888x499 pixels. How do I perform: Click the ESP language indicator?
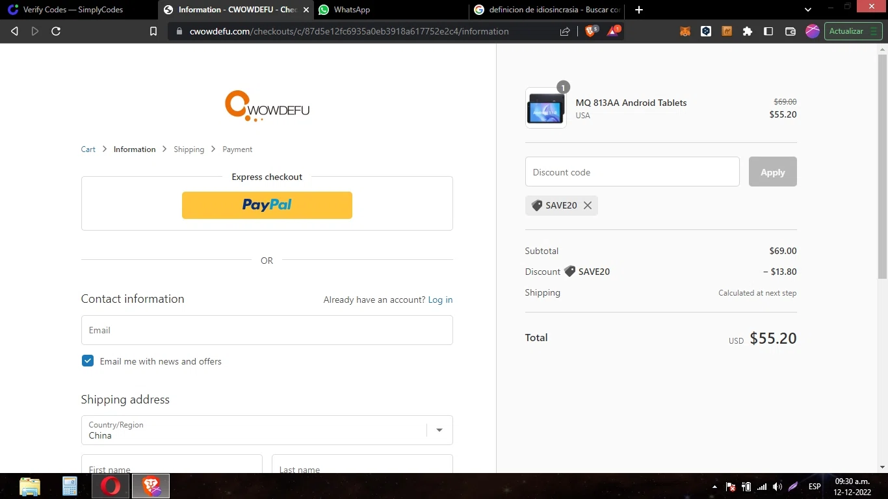[x=815, y=487]
